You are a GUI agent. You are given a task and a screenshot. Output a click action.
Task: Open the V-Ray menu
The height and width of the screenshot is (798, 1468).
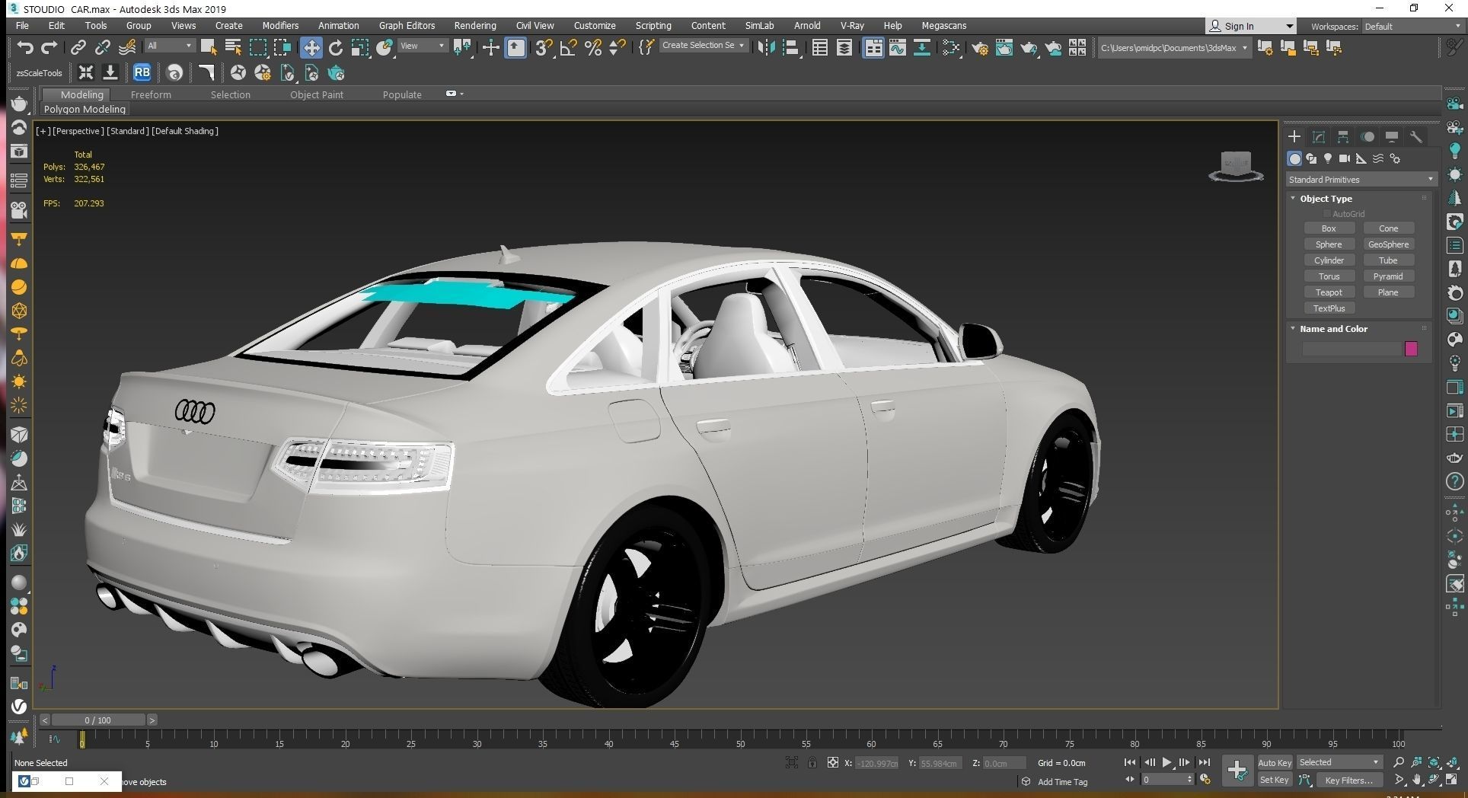point(852,25)
